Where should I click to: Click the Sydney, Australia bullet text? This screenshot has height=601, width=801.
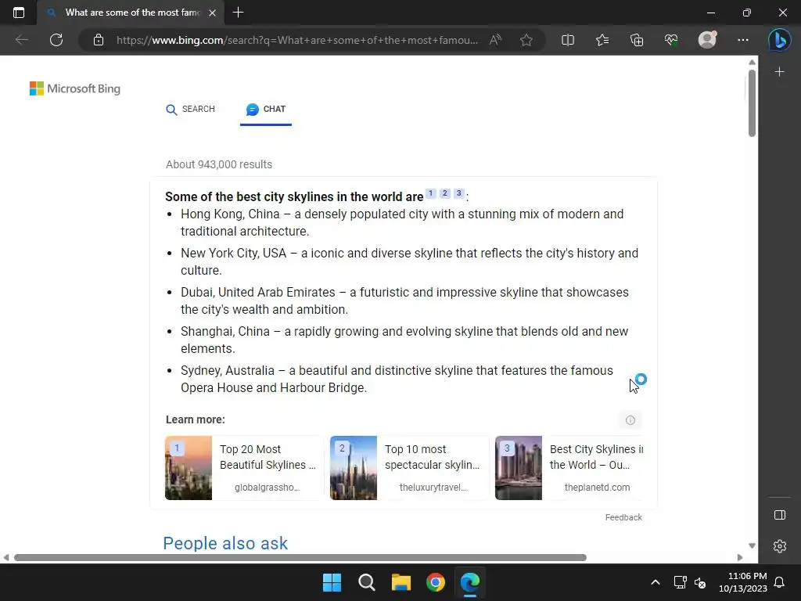(x=397, y=379)
